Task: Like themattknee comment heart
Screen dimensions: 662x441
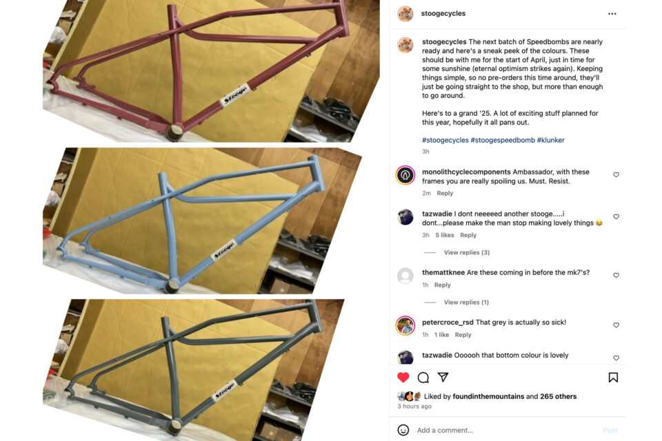Action: 616,275
